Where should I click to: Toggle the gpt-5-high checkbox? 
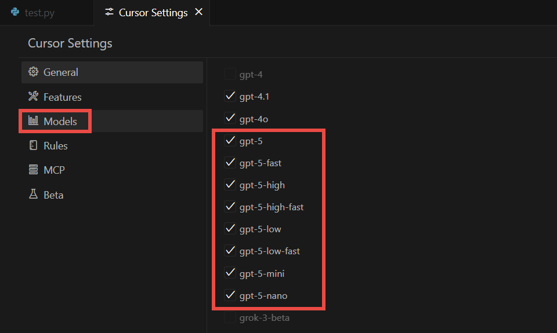[x=230, y=185]
